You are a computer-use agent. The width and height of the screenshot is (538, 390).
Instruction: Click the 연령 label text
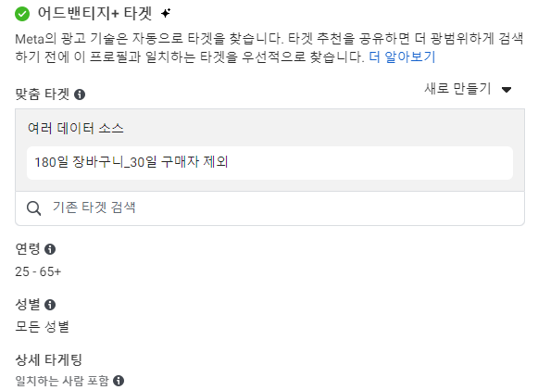(28, 249)
